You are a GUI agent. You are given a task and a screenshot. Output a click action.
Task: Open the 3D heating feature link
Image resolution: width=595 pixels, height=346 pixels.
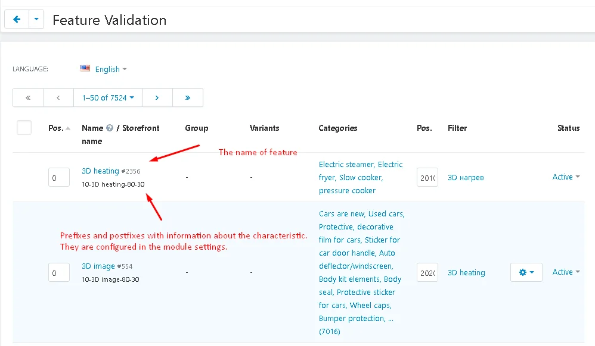(100, 171)
